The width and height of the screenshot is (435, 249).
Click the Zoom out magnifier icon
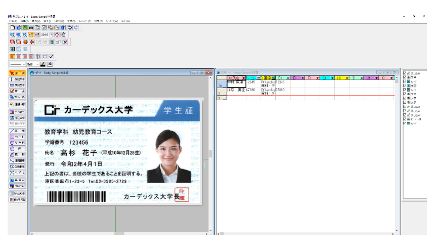coord(24,35)
